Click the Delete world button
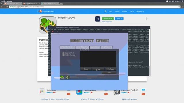This screenshot has width=184, height=103. (86, 69)
